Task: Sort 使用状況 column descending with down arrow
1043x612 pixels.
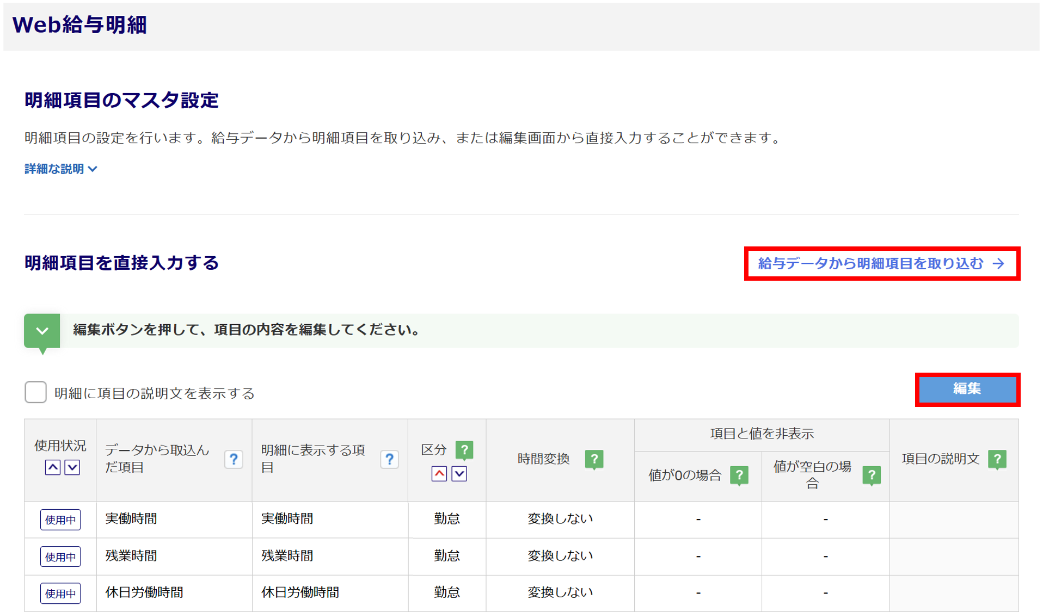Action: 72,467
